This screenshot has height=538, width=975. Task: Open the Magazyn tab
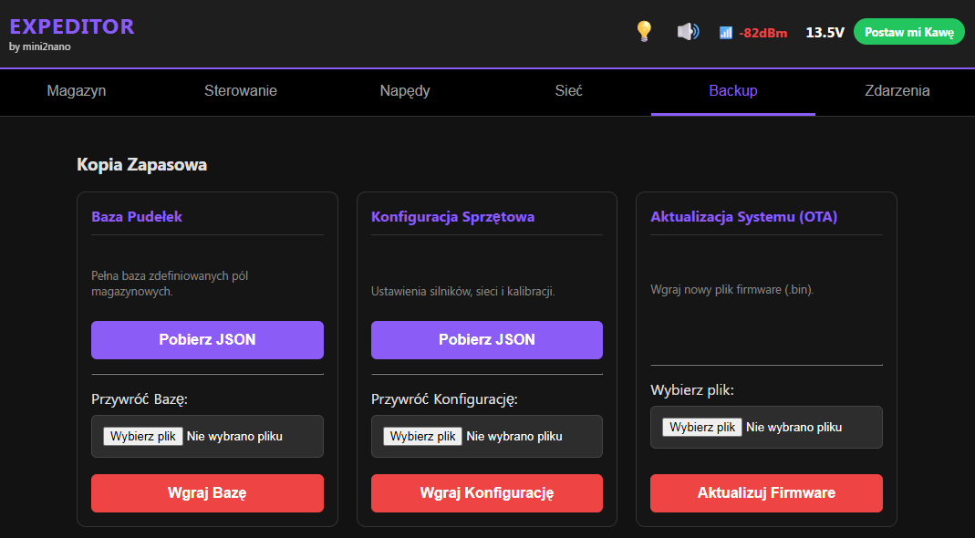tap(77, 90)
